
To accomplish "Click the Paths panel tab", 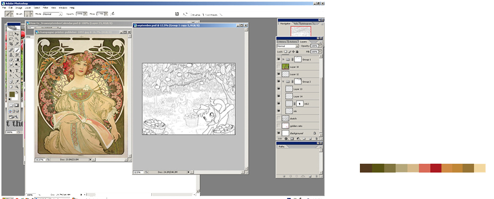I will point(281,147).
